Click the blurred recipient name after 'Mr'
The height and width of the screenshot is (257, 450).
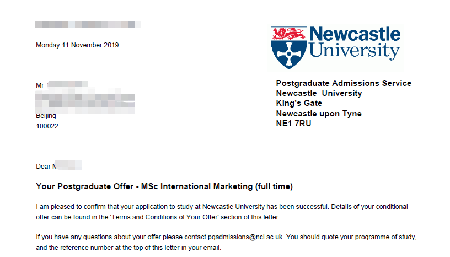[x=67, y=84]
